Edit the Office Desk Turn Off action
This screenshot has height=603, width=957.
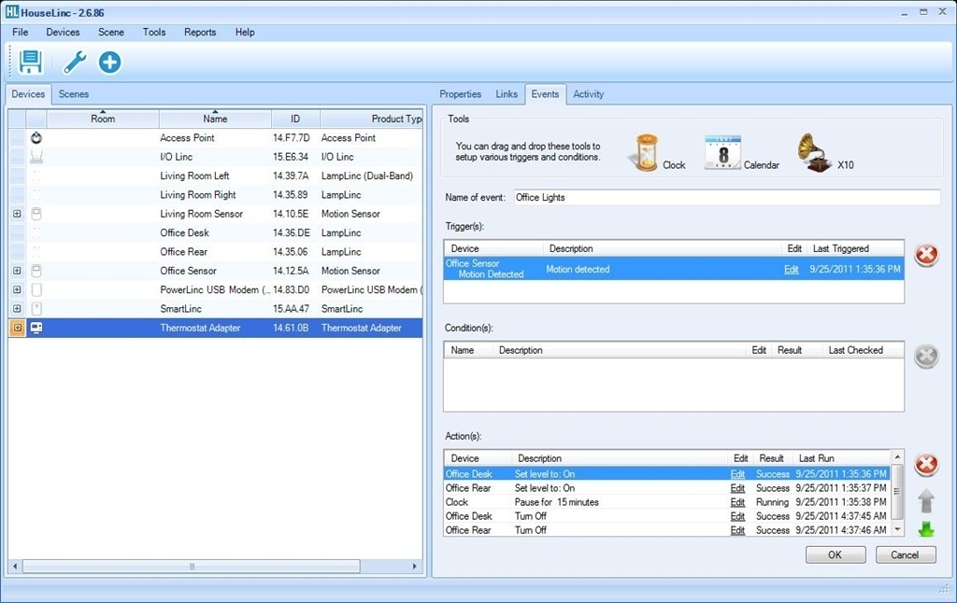pos(737,516)
